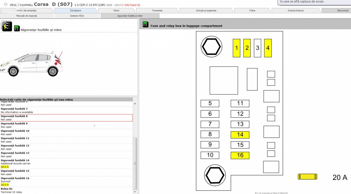The height and width of the screenshot is (194, 351).
Task: Select Releu R1 Terminal 15 relay entry
Action: pos(66,190)
